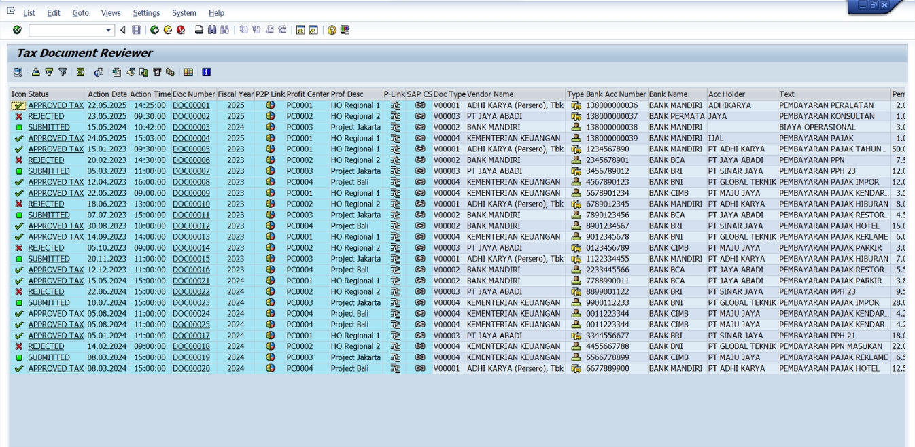Click the Vendor Name column header
915x447 pixels.
516,94
